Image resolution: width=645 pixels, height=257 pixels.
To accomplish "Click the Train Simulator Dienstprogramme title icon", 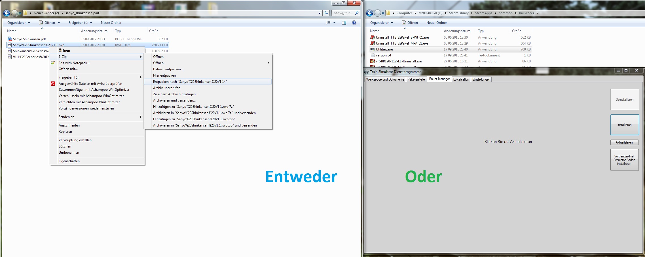I will pos(367,72).
